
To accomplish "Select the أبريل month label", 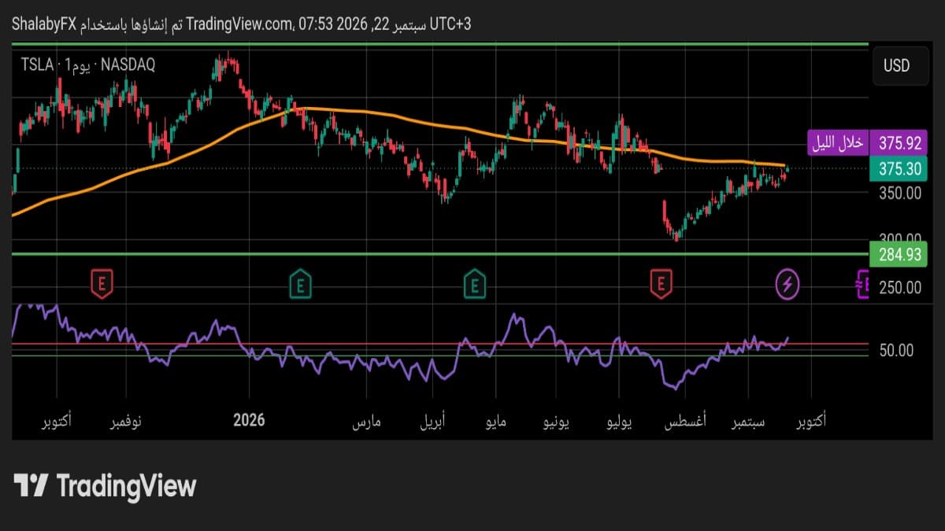I will coord(432,422).
